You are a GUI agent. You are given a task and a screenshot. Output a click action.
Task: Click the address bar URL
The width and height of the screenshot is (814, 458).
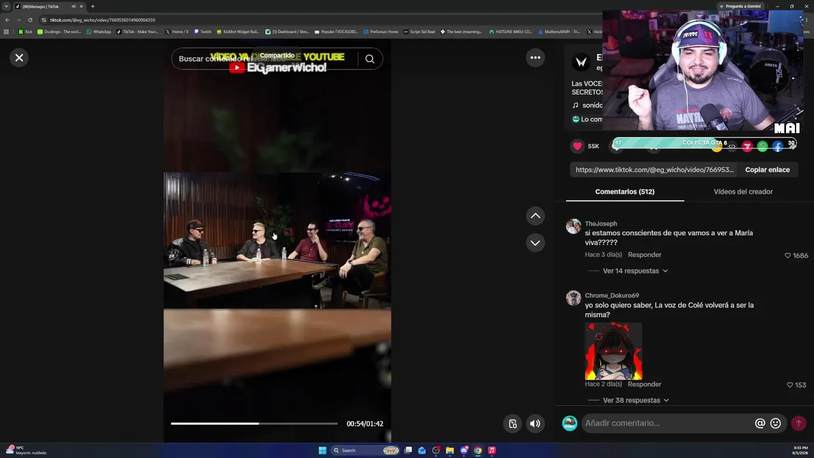102,20
